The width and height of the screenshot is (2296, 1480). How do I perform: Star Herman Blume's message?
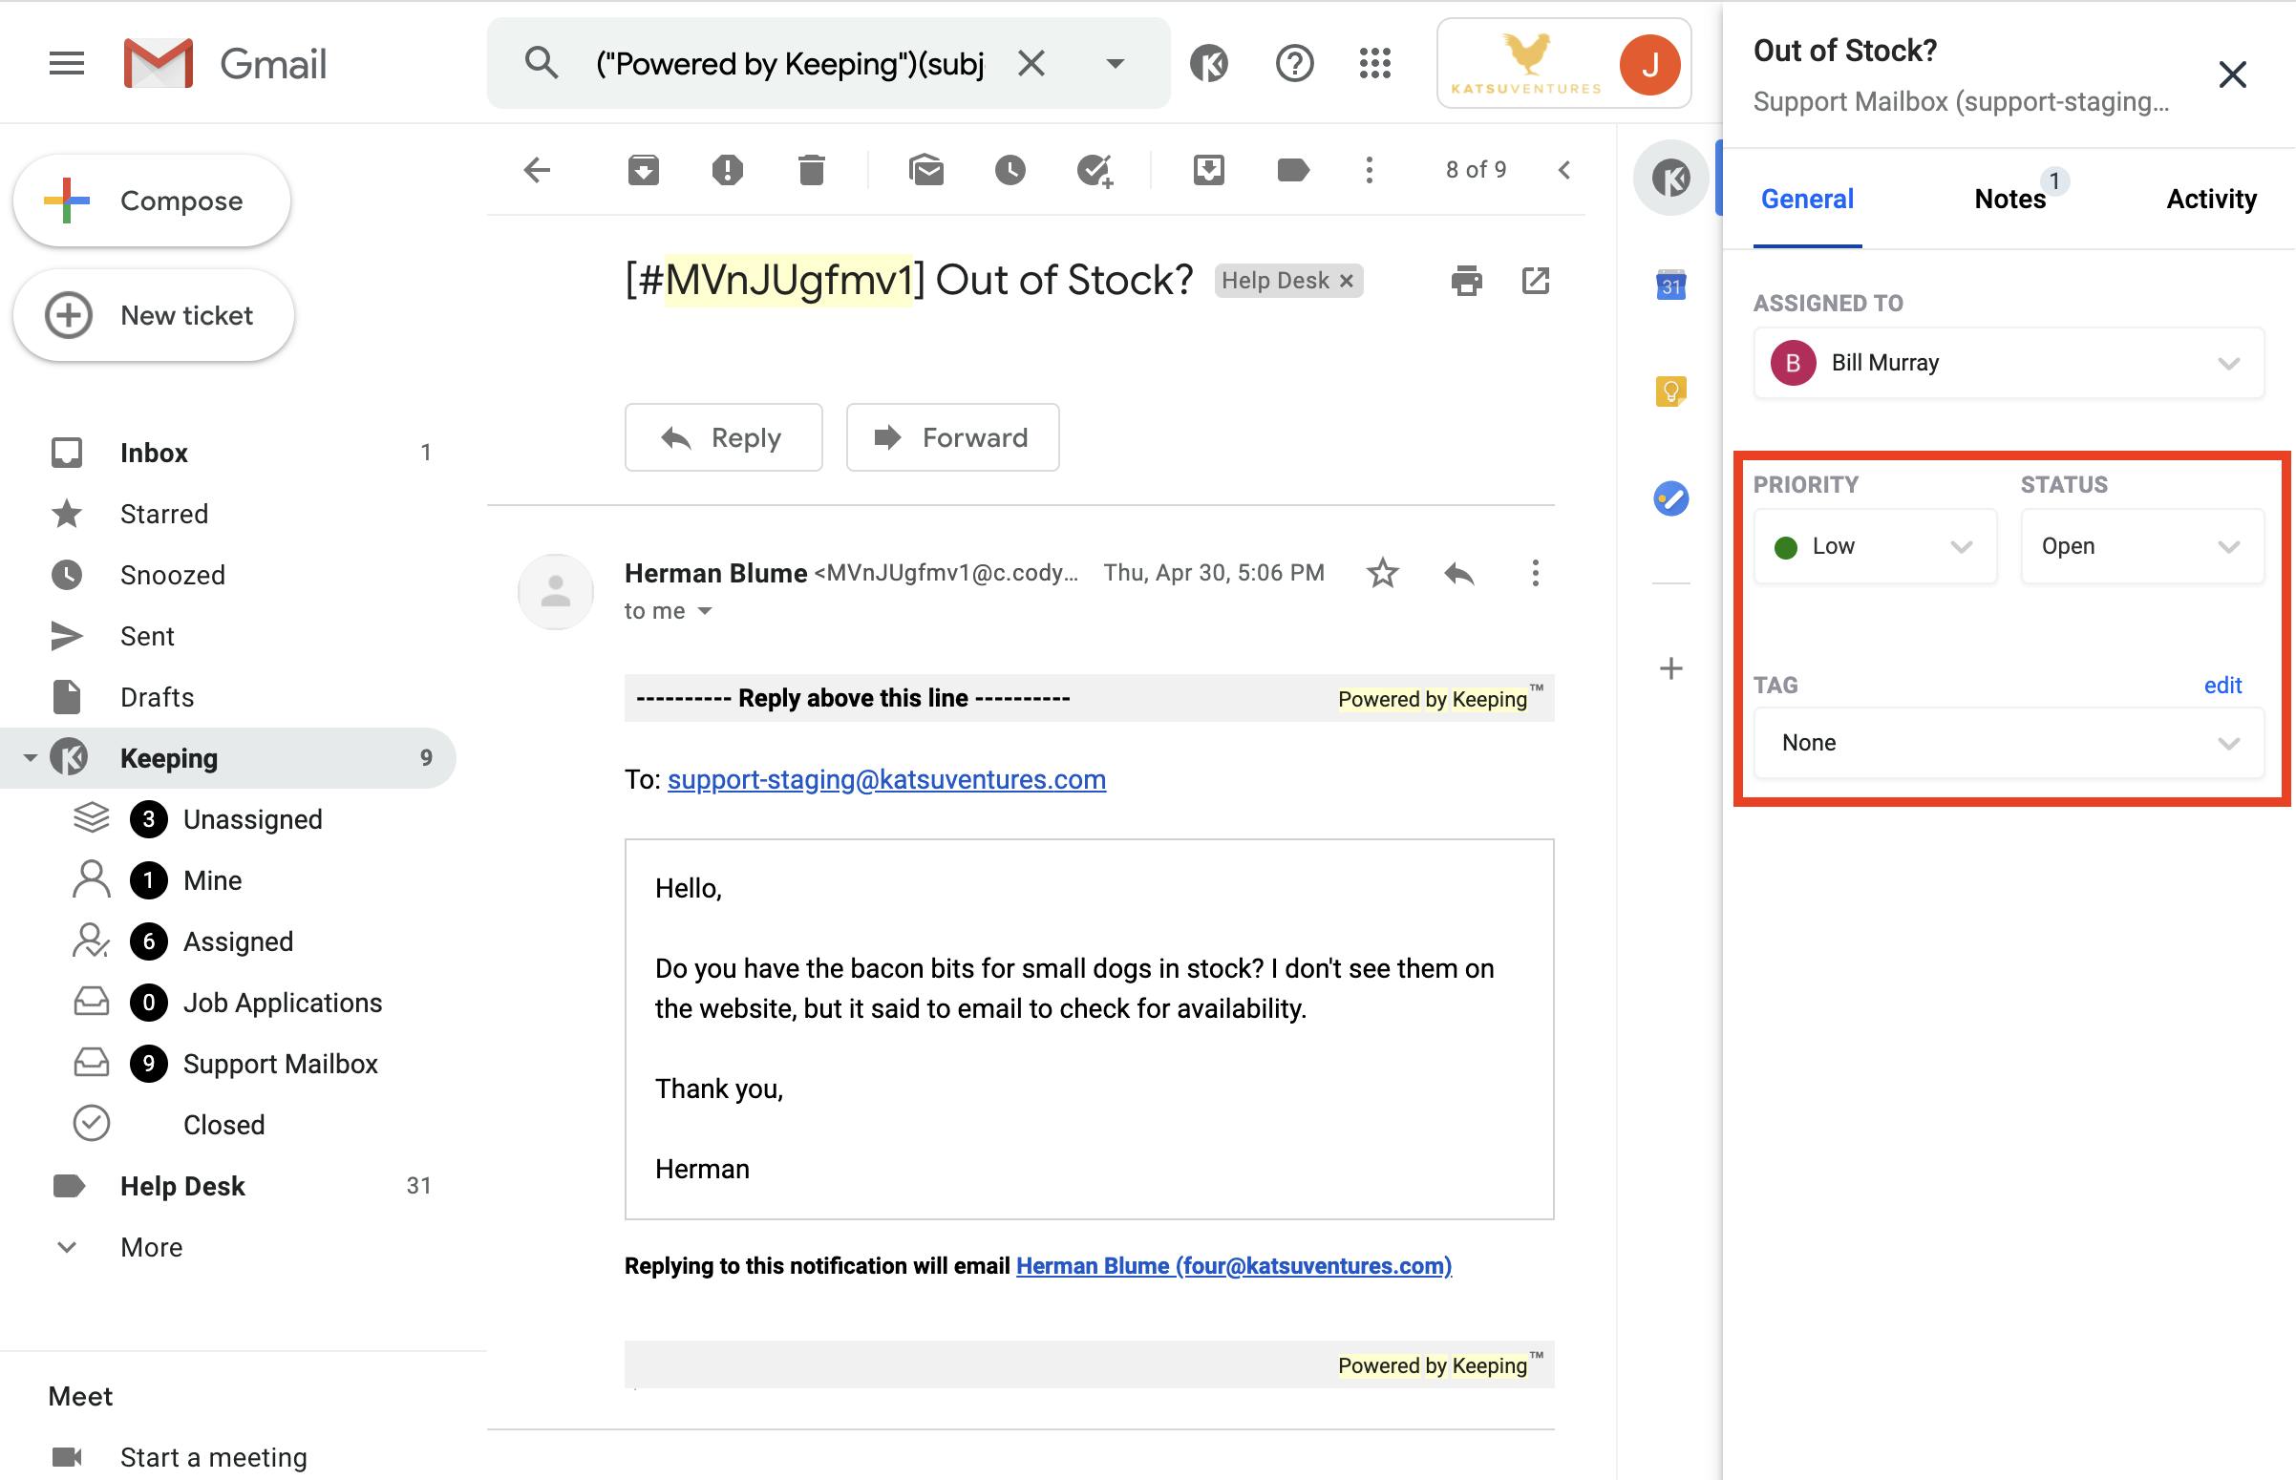click(x=1382, y=573)
